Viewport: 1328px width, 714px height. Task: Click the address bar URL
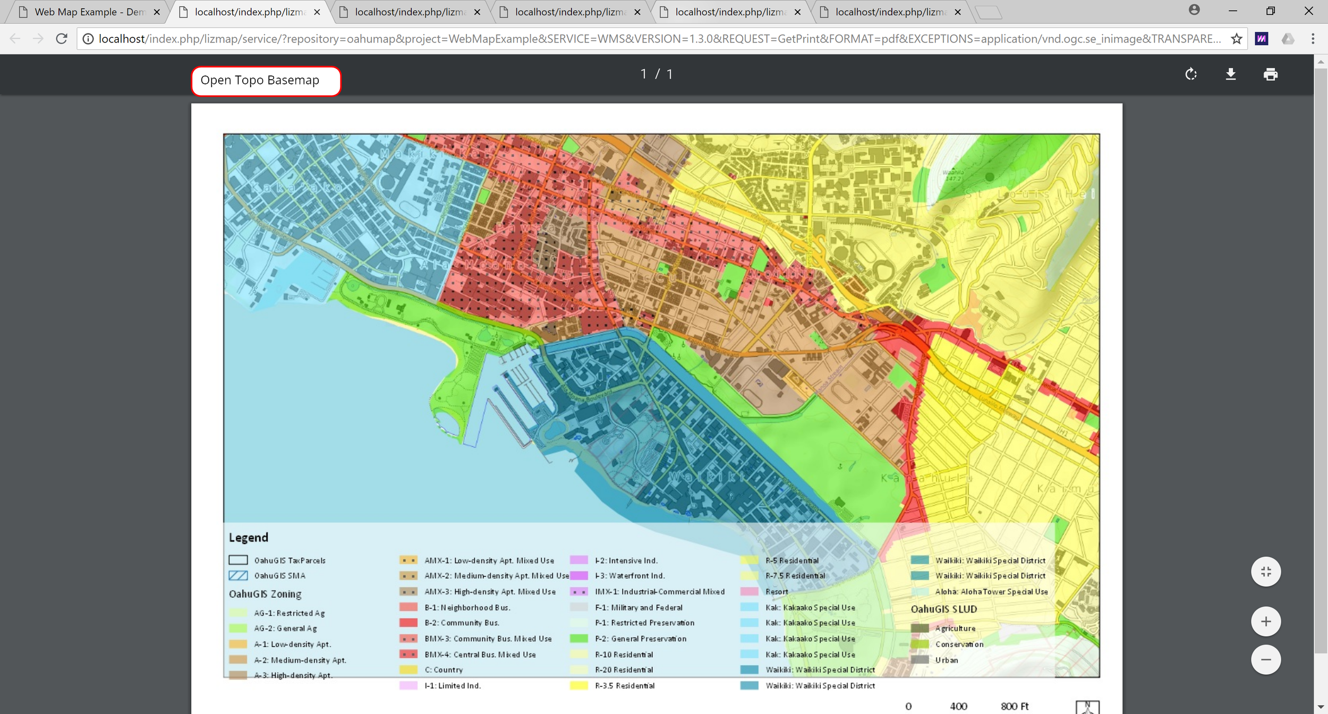(x=659, y=39)
